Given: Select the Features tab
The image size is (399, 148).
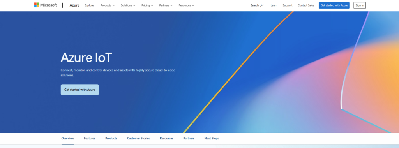Looking at the screenshot, I should pyautogui.click(x=90, y=139).
